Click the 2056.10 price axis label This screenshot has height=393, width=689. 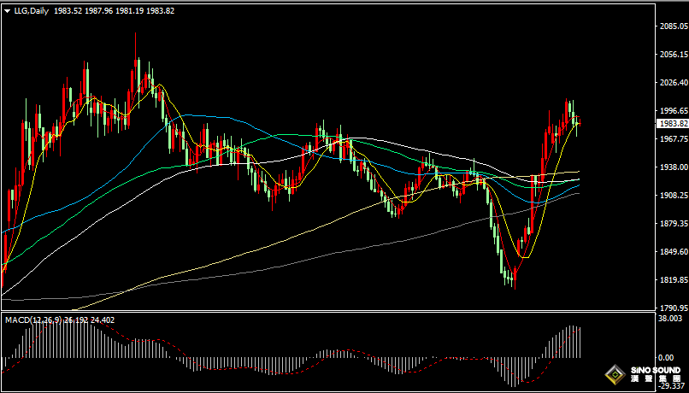point(674,55)
